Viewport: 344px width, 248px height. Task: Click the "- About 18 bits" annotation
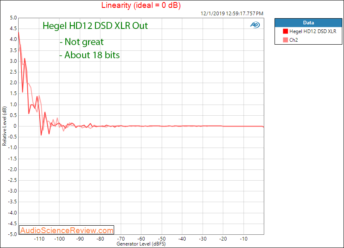pyautogui.click(x=89, y=55)
